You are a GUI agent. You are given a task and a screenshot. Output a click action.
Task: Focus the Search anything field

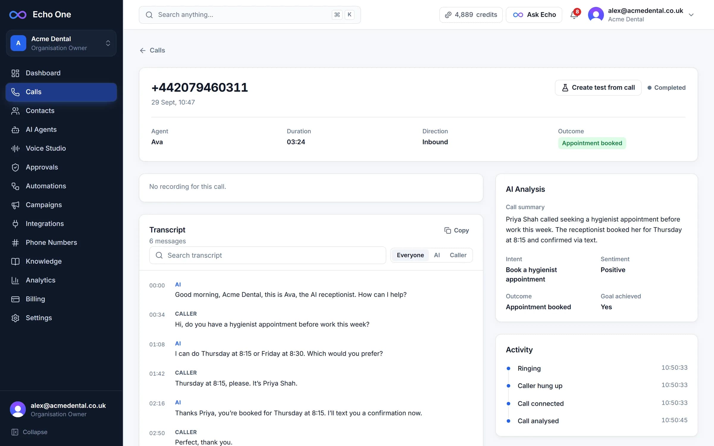click(250, 15)
